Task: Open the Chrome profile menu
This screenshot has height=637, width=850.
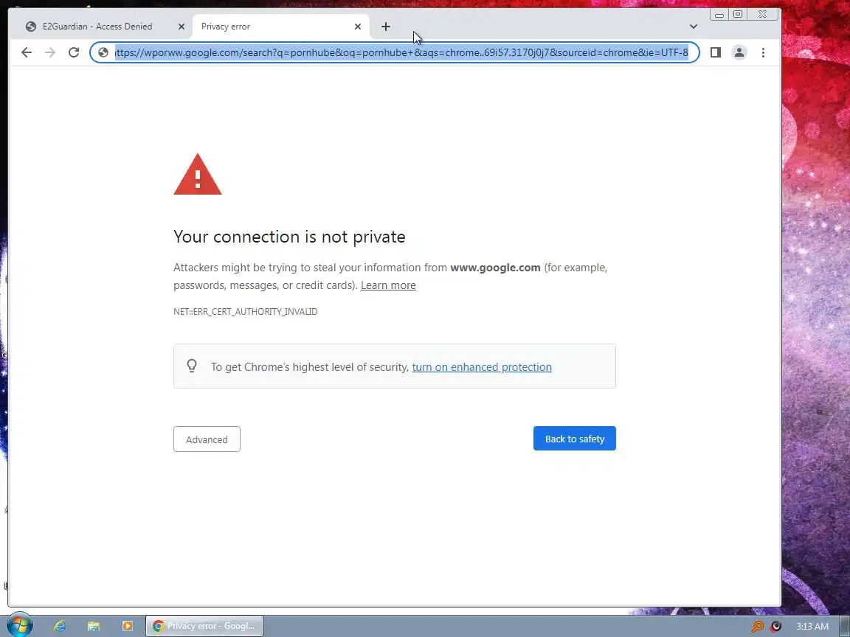Action: [739, 52]
